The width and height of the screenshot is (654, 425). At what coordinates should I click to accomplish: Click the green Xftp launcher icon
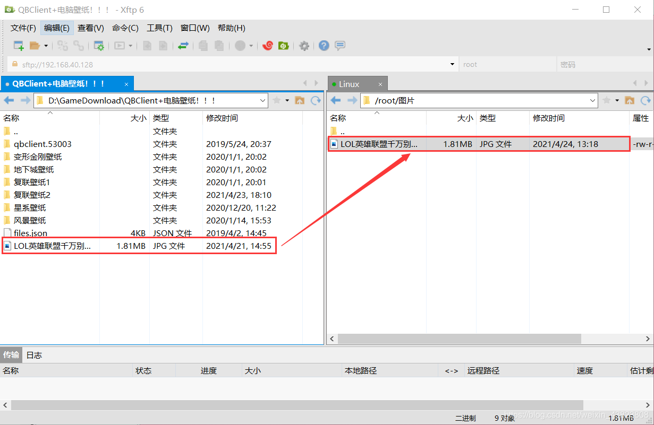(284, 46)
